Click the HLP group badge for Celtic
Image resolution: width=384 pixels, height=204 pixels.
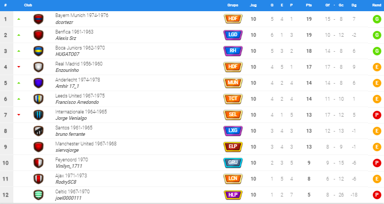[x=233, y=195]
